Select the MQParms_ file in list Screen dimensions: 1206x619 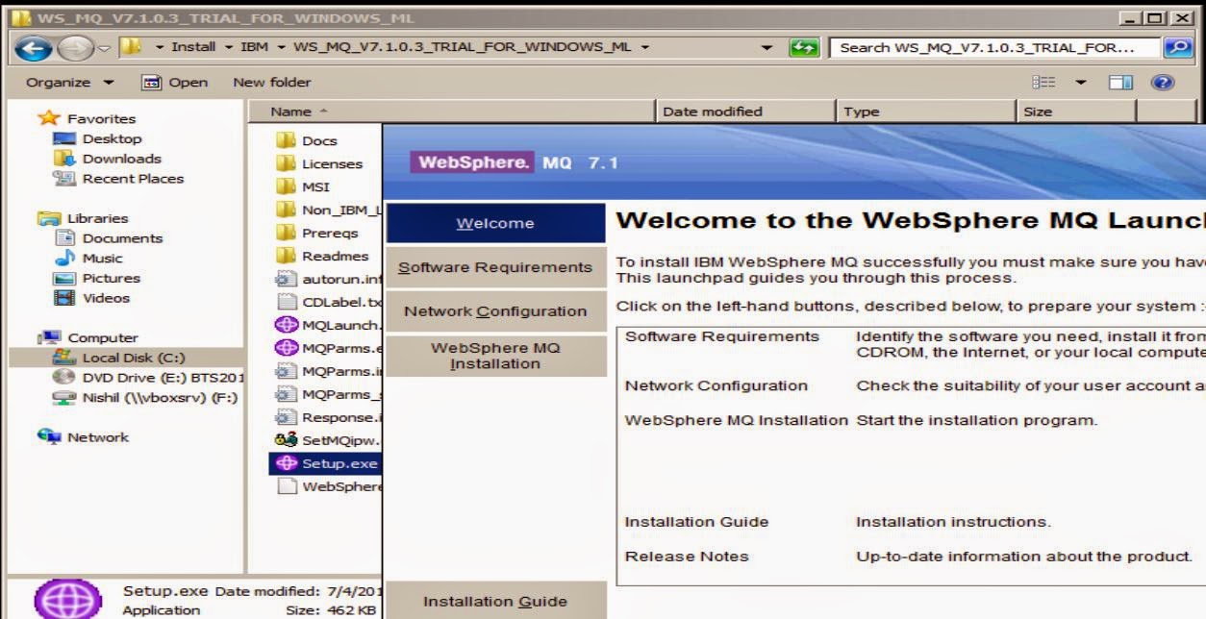coord(328,394)
